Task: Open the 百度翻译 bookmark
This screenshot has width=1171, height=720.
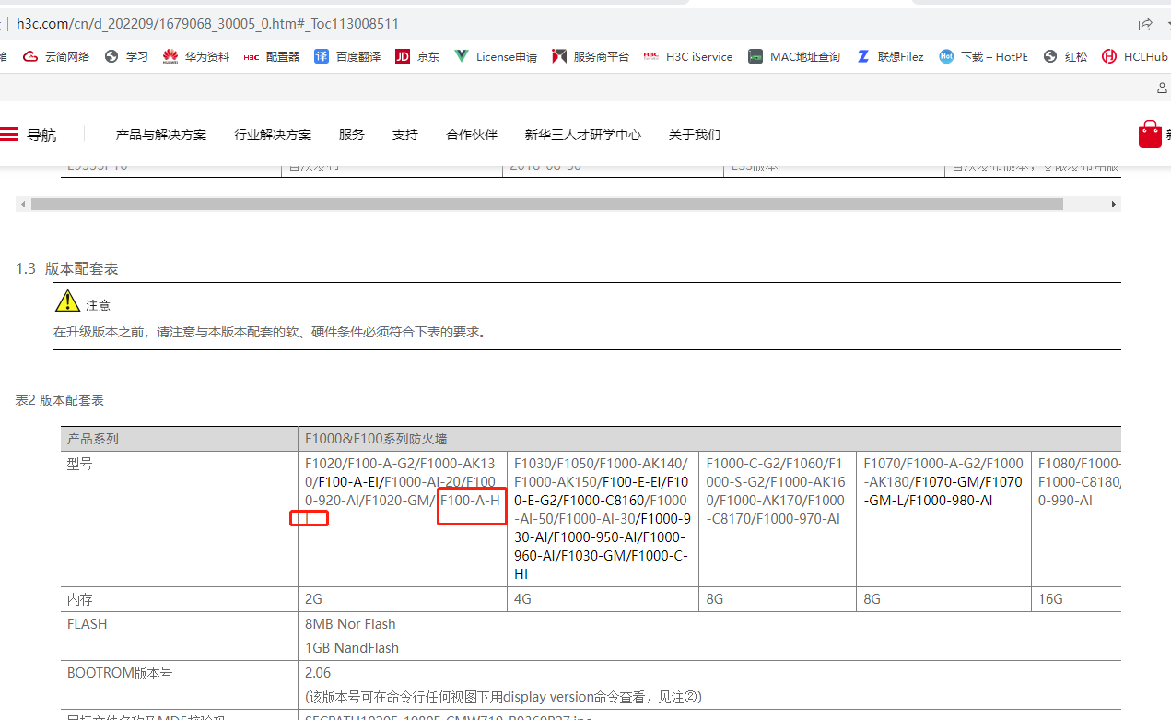Action: coord(347,56)
